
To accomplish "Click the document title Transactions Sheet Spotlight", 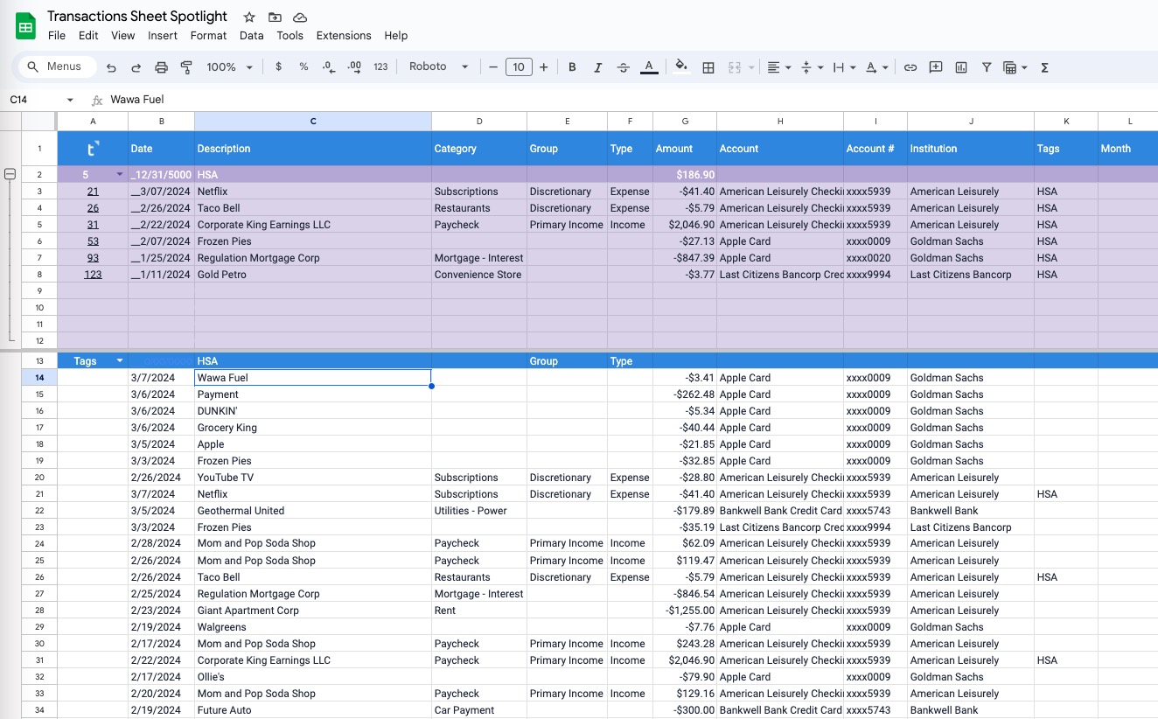I will (x=137, y=17).
